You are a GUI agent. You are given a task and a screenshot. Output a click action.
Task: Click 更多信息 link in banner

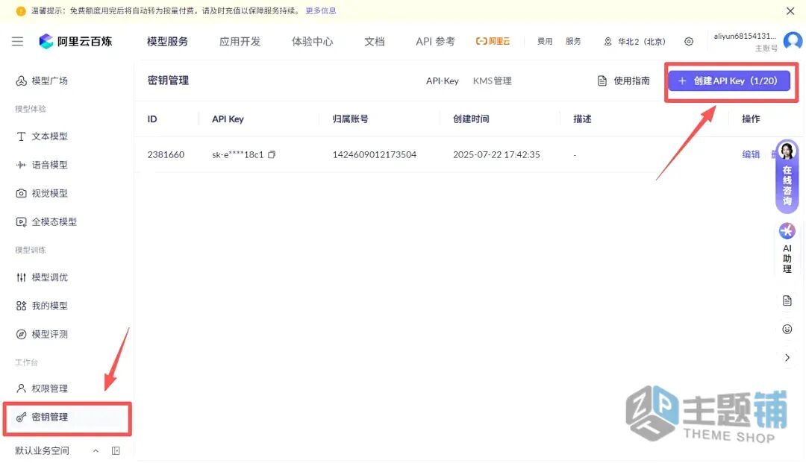tap(321, 10)
